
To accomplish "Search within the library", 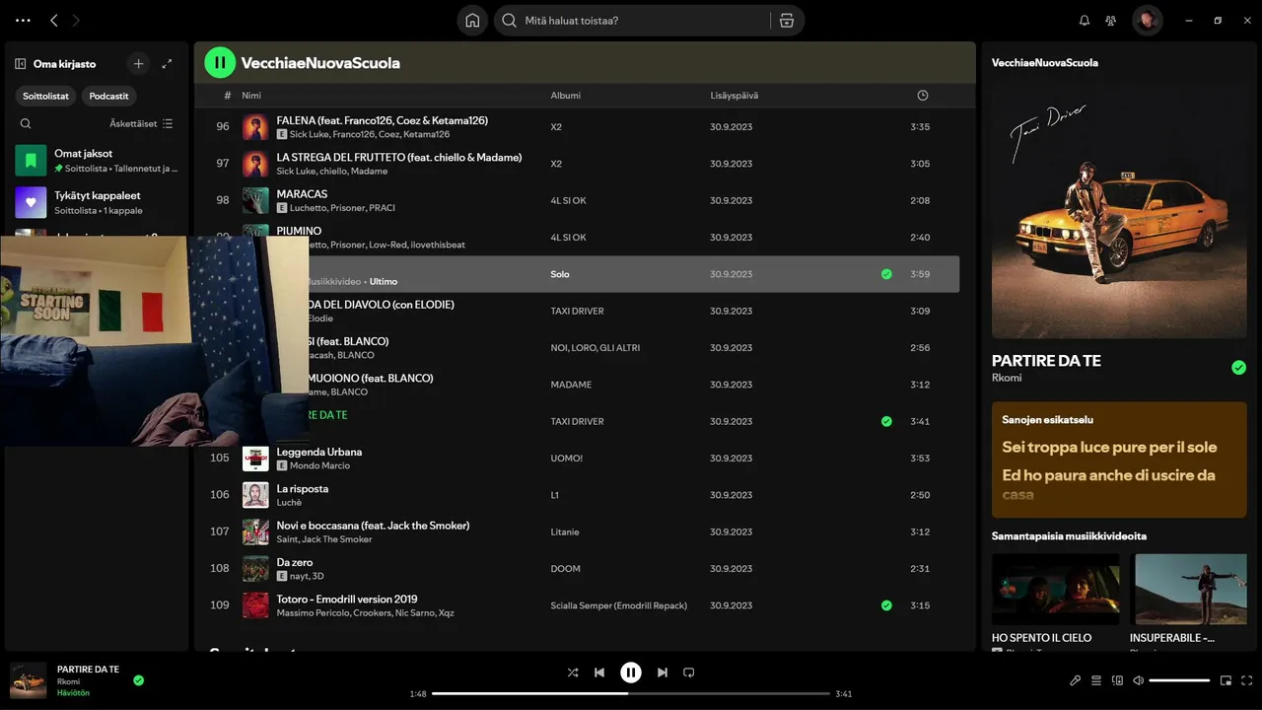I will pyautogui.click(x=26, y=123).
